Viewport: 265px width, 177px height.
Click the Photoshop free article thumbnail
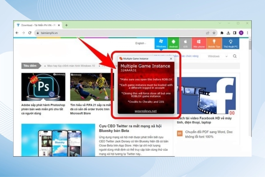click(x=43, y=87)
